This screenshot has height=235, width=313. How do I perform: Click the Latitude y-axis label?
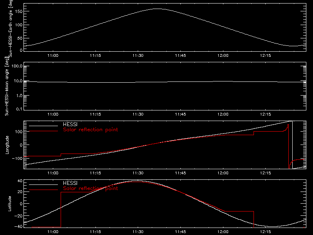(9, 204)
